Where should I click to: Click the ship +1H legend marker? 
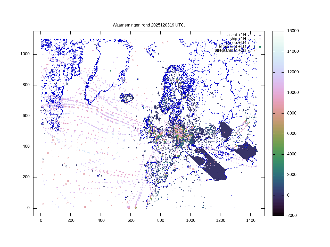(254, 39)
